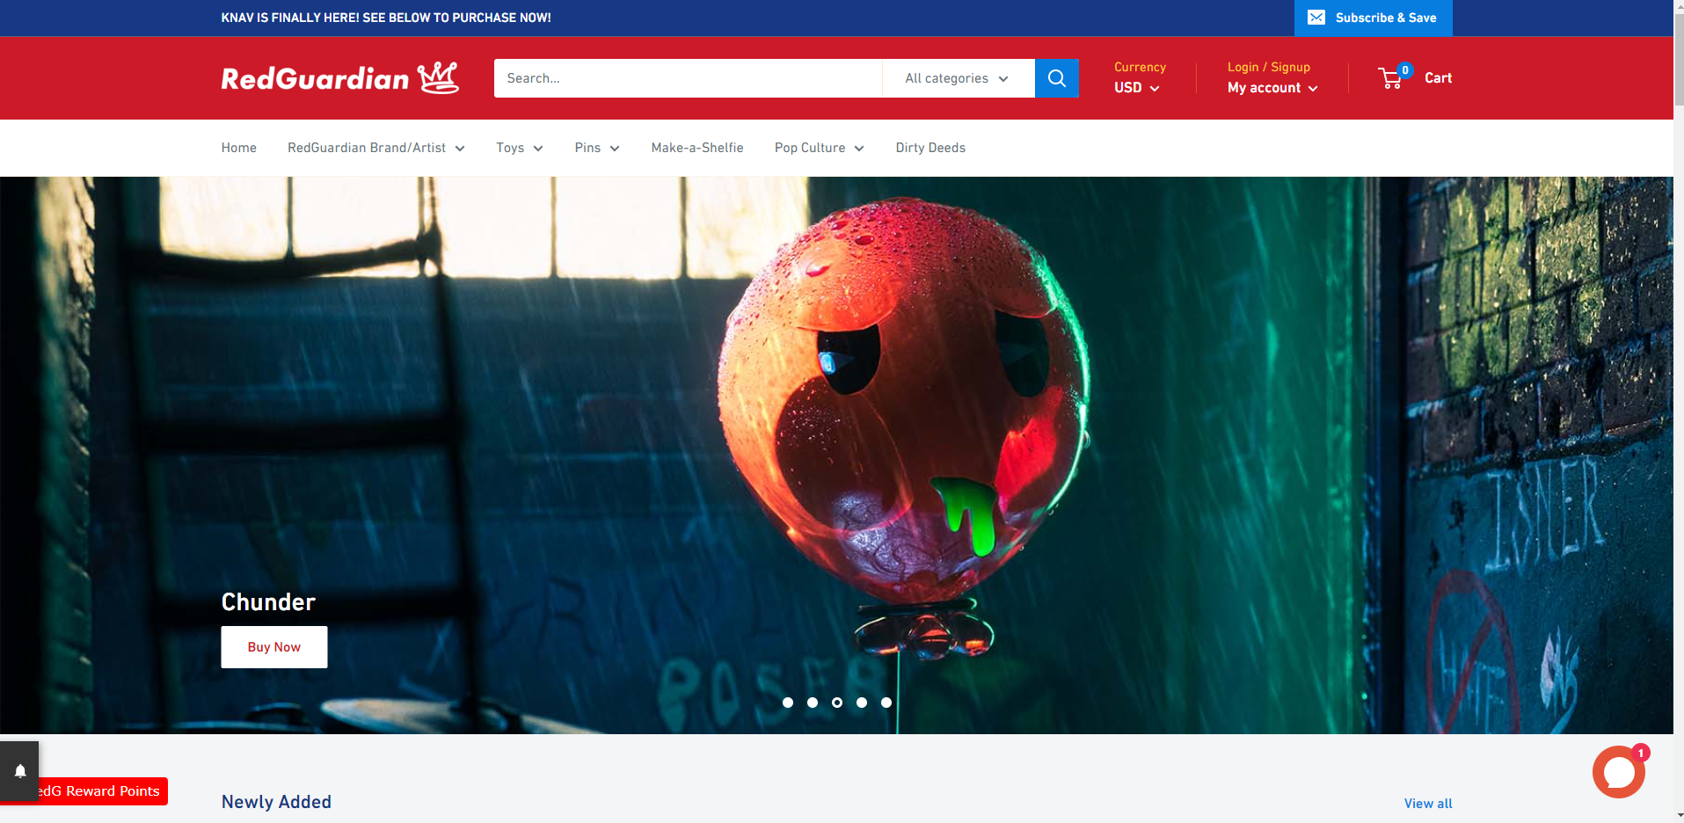Screen dimensions: 1684x823
Task: Click the KNAV announcement banner text
Action: [386, 18]
